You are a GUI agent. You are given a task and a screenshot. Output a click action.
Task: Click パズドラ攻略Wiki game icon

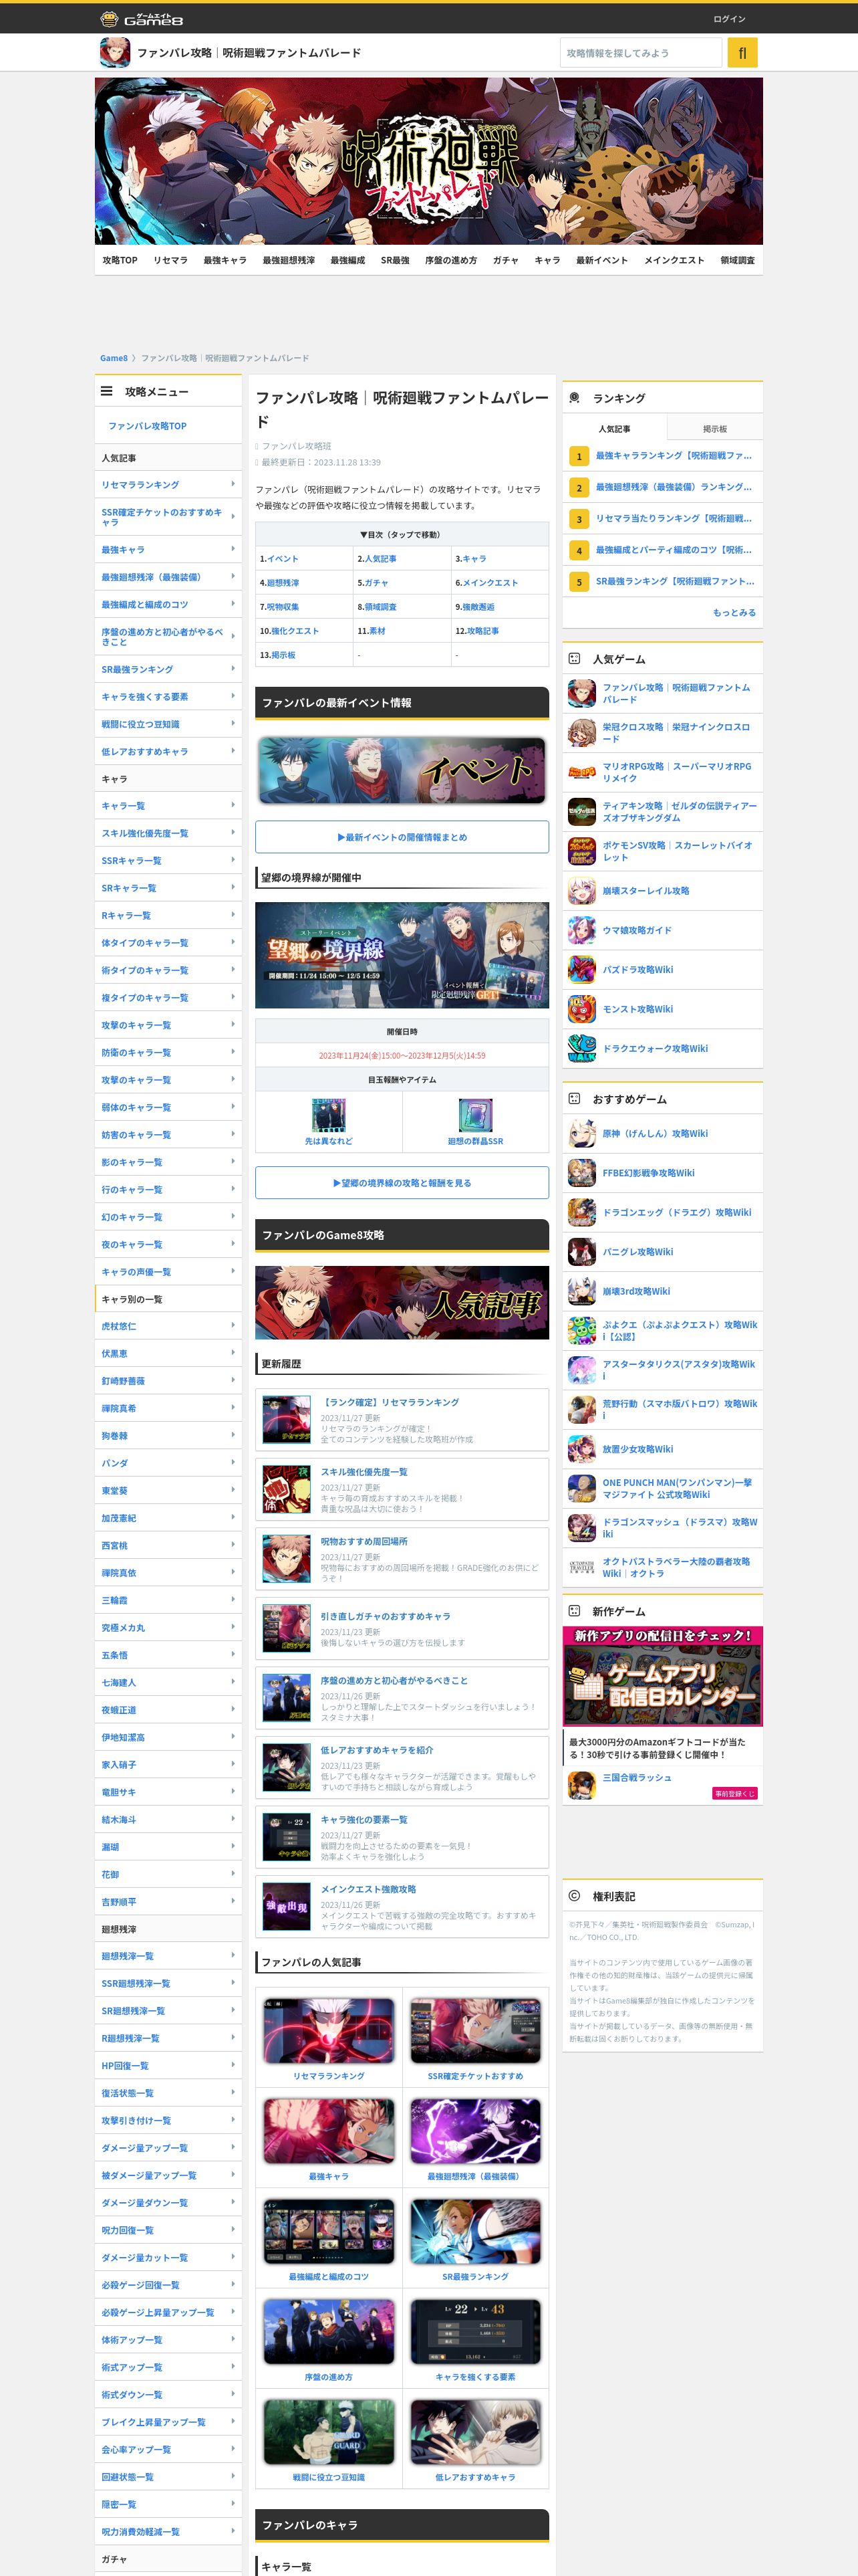pos(581,969)
